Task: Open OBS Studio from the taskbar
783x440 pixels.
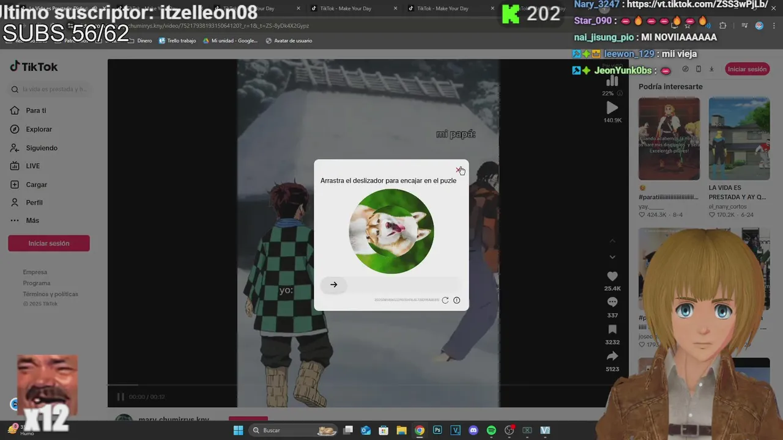Action: pos(509,430)
